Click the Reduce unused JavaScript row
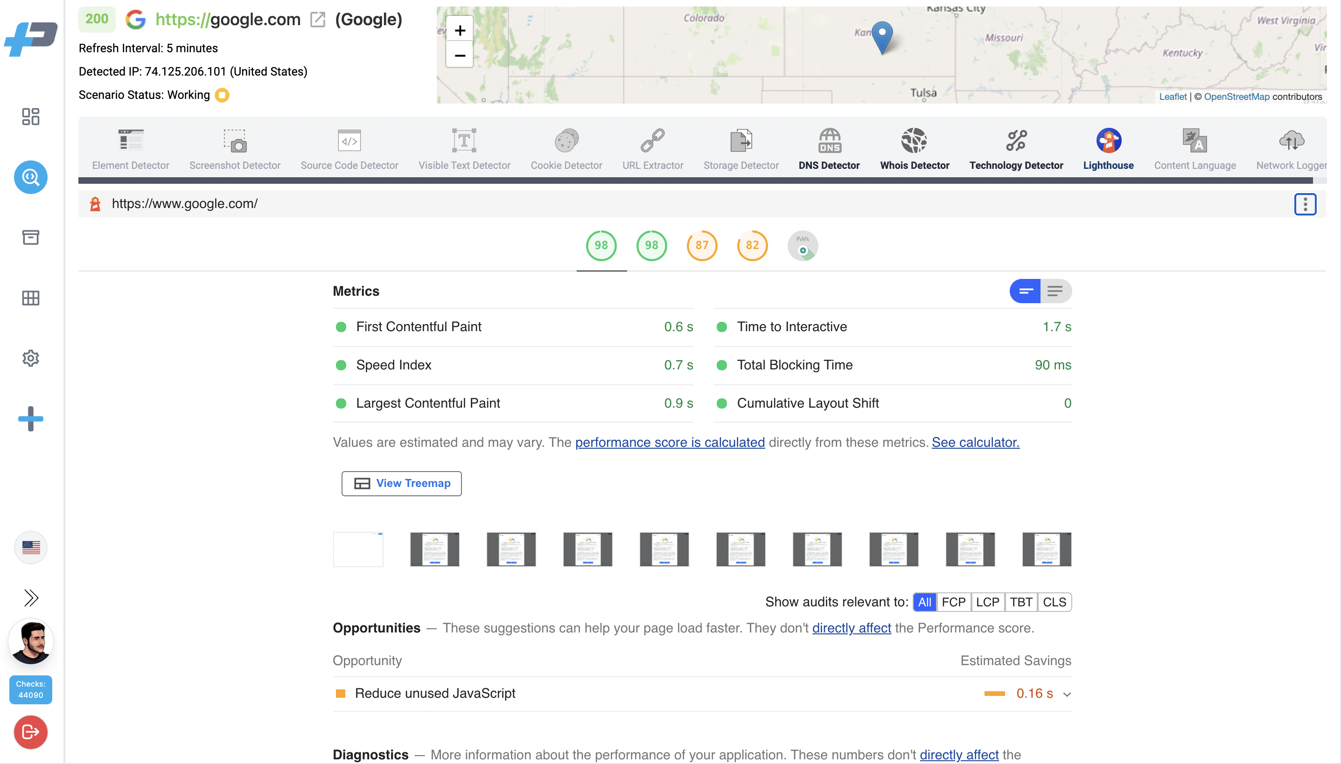Viewport: 1341px width, 764px height. click(x=702, y=694)
